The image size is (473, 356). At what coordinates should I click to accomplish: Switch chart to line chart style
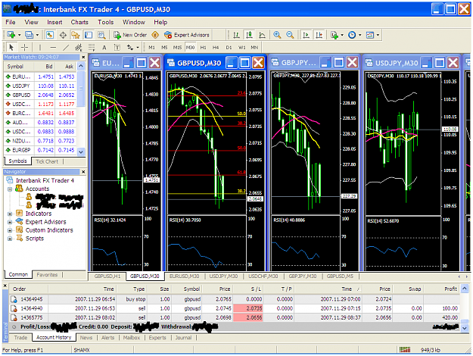(x=262, y=35)
